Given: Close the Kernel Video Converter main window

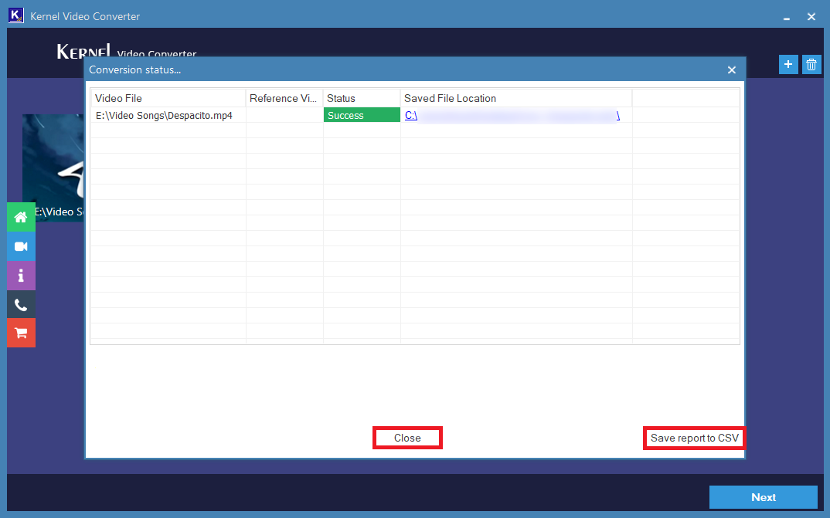Looking at the screenshot, I should (x=811, y=17).
